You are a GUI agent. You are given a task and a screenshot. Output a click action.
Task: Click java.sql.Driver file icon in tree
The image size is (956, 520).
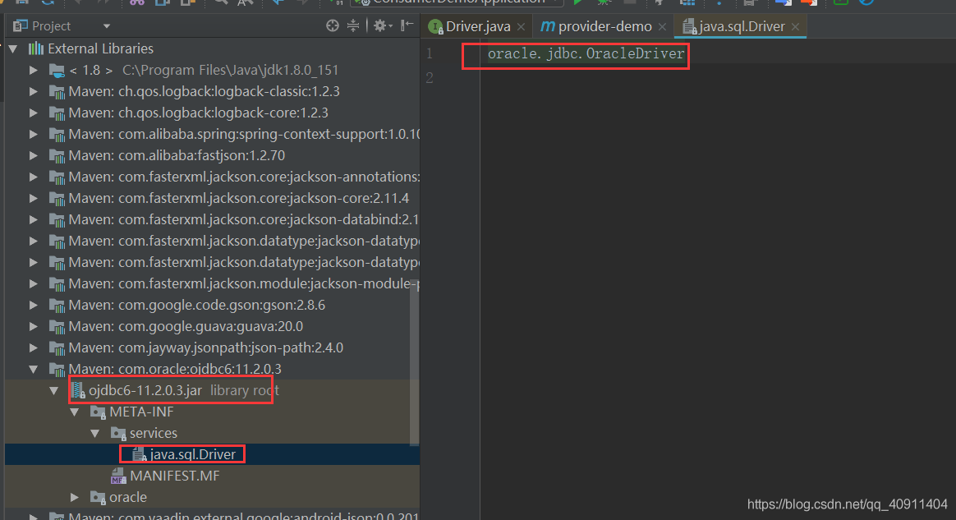pos(139,454)
